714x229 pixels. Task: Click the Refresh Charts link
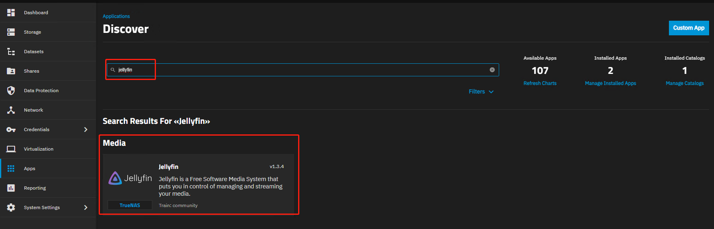[x=540, y=83]
